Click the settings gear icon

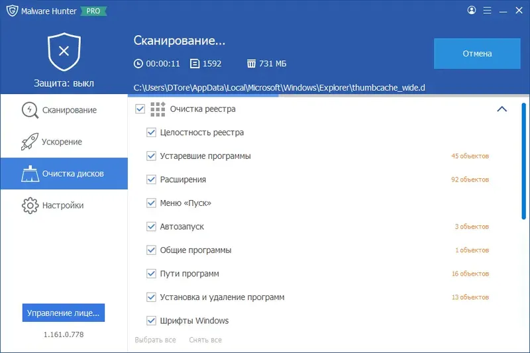point(30,205)
